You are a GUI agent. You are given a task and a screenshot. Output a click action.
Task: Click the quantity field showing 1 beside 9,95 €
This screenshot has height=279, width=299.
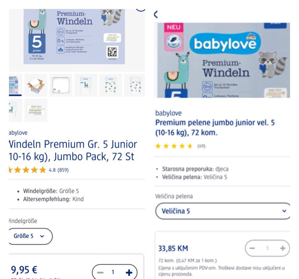coord(113,272)
